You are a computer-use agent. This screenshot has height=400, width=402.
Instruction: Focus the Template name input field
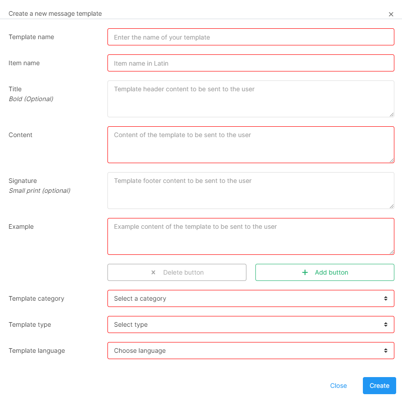250,37
